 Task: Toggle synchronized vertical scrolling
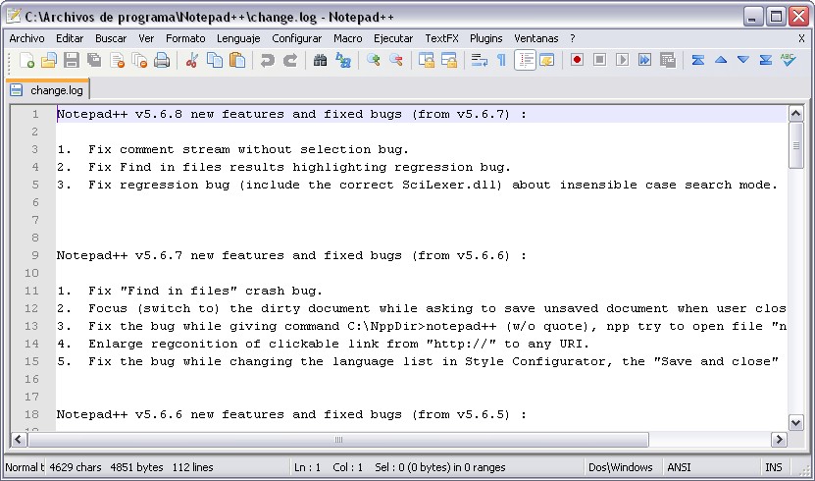click(x=427, y=60)
